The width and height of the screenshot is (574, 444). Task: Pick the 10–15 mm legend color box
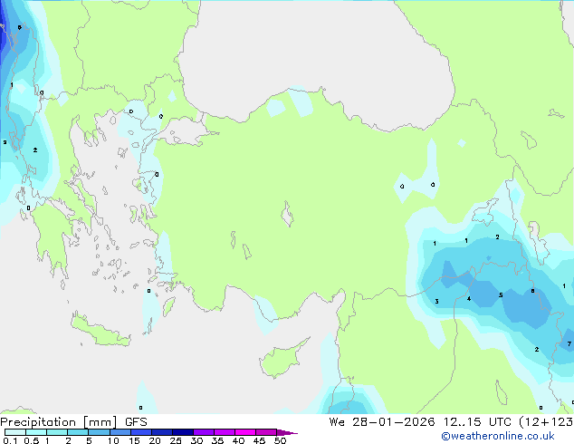pos(120,432)
